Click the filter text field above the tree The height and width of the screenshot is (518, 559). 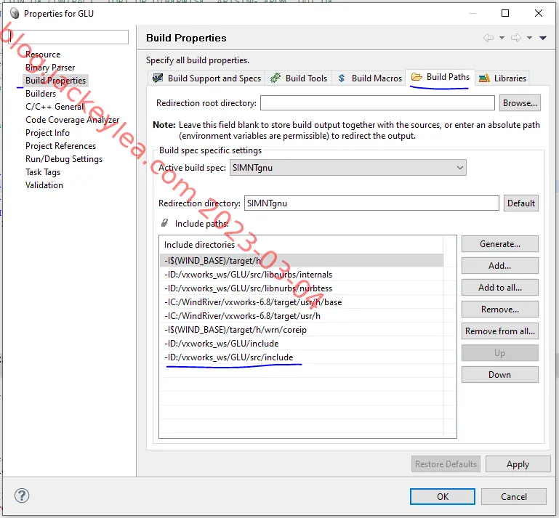click(x=68, y=37)
